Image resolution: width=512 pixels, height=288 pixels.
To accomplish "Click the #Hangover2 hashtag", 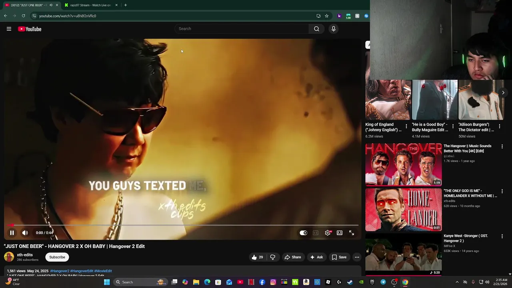I will point(60,271).
